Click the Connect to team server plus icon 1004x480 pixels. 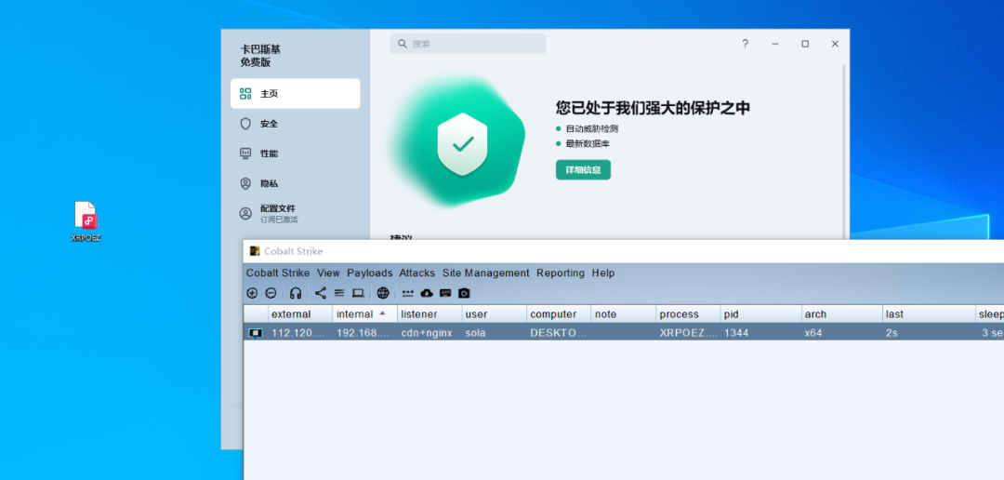tap(252, 293)
